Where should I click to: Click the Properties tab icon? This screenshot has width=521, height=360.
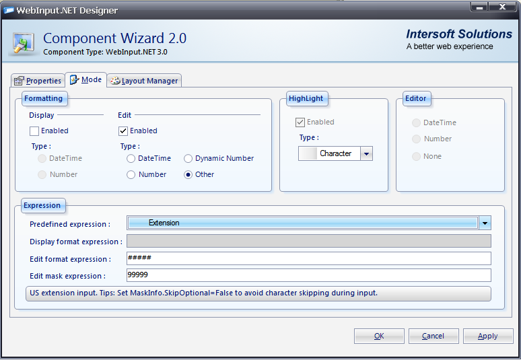coord(20,81)
